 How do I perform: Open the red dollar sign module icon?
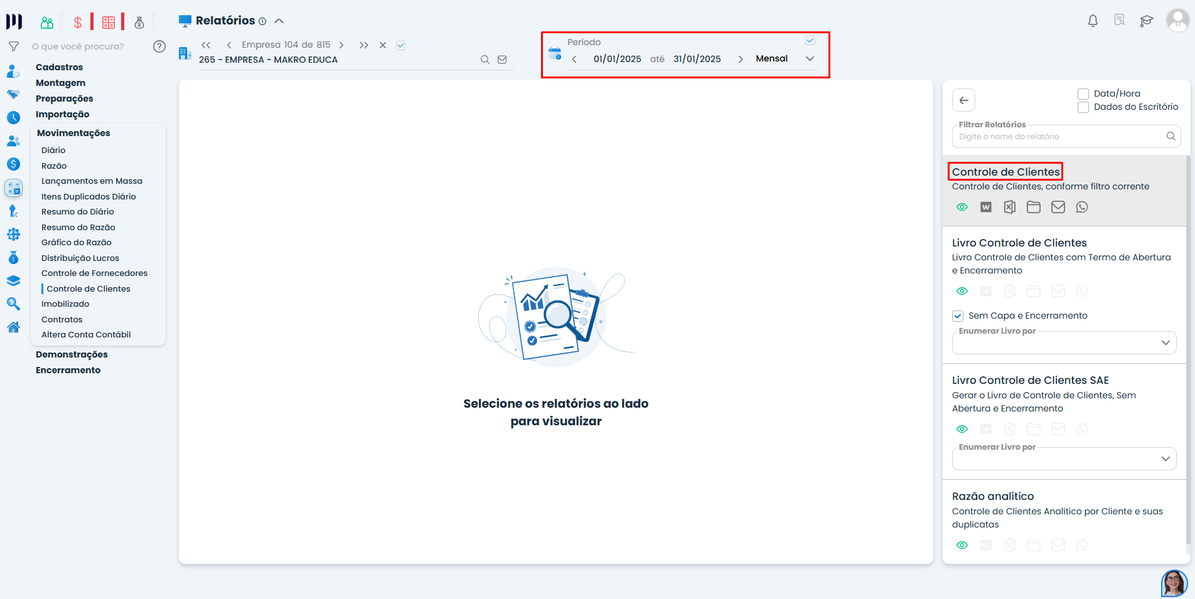(78, 23)
